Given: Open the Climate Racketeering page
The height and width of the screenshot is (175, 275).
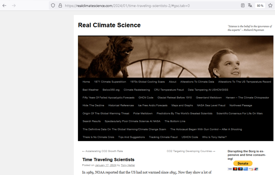Looking at the screenshot, I should pos(137,90).
